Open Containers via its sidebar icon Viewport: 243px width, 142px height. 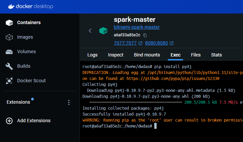pyautogui.click(x=9, y=23)
